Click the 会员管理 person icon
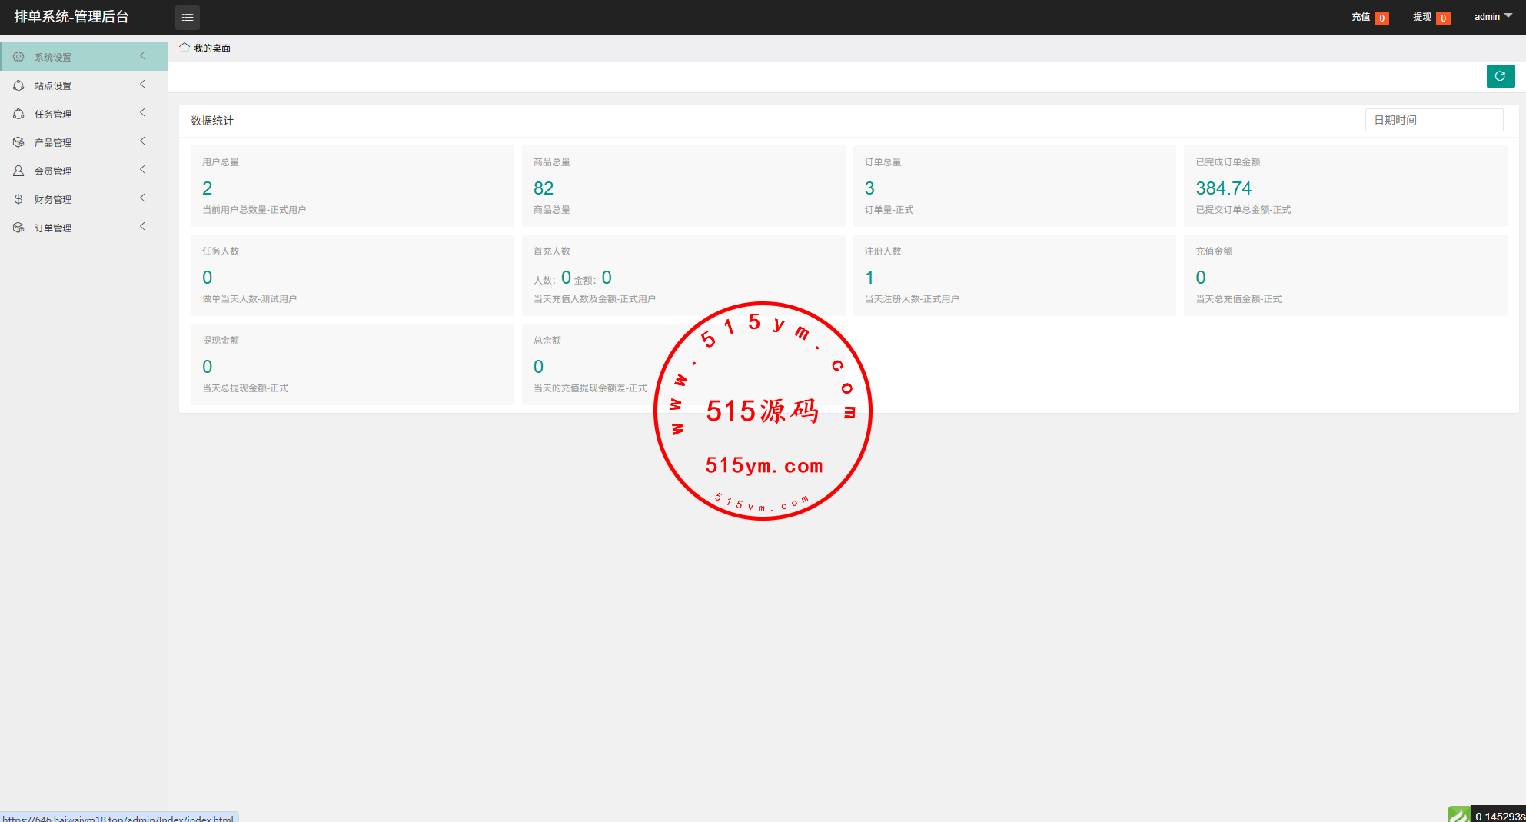The height and width of the screenshot is (822, 1526). [x=18, y=171]
